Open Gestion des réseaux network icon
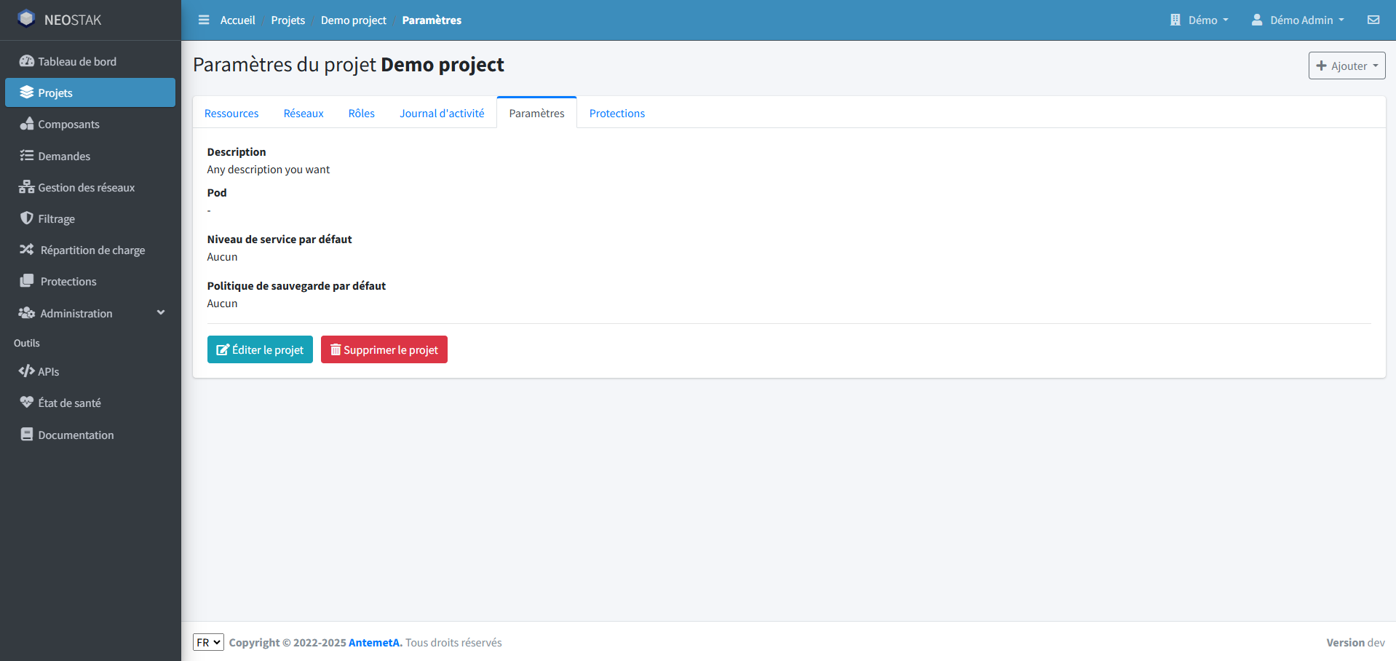This screenshot has height=661, width=1396. point(27,187)
